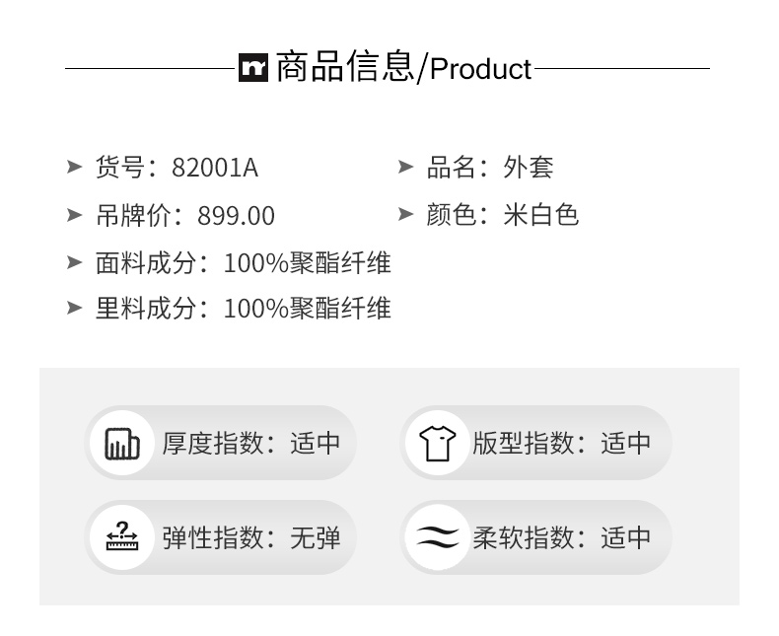Click the 商品信息/Product heading
Image resolution: width=779 pixels, height=636 pixels.
(402, 68)
